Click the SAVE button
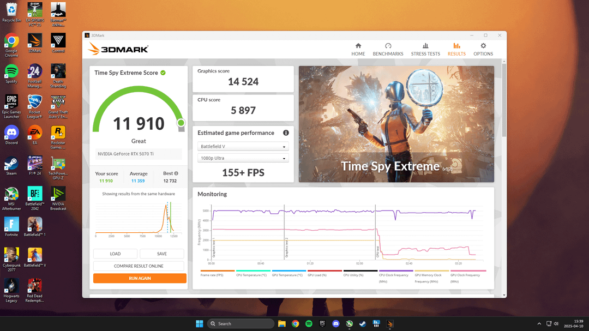Image resolution: width=589 pixels, height=331 pixels. point(162,254)
